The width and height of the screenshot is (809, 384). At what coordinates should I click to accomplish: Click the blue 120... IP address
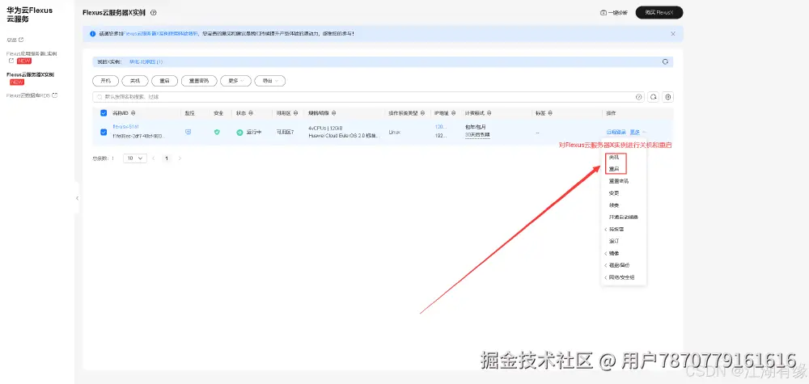(441, 127)
